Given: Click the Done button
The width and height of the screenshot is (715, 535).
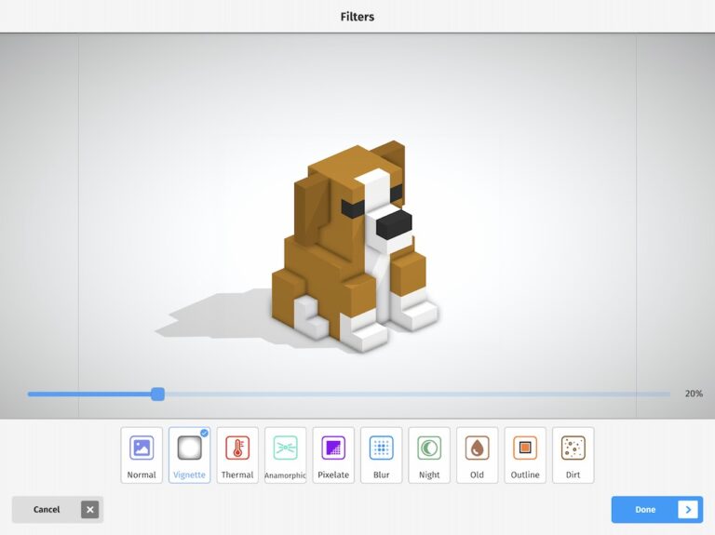Looking at the screenshot, I should (657, 510).
